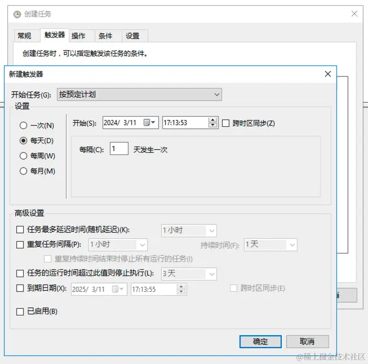The height and width of the screenshot is (364, 368).
Task: Open the 重复任务间隔 1 小时 dropdown
Action: (x=118, y=245)
